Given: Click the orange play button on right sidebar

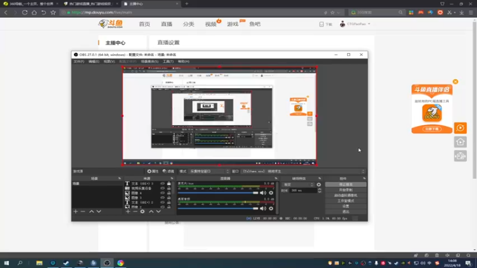Looking at the screenshot, I should click(460, 128).
